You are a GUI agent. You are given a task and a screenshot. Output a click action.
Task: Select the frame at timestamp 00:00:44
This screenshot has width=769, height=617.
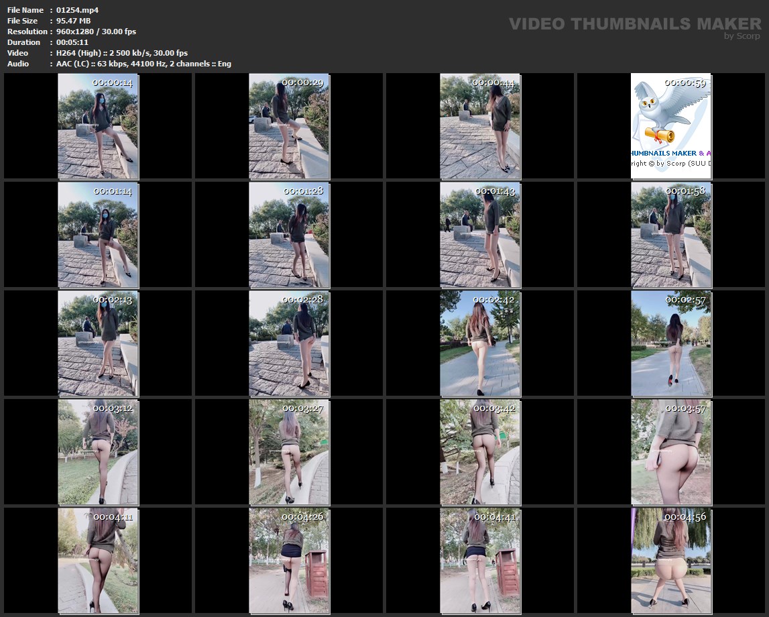480,126
